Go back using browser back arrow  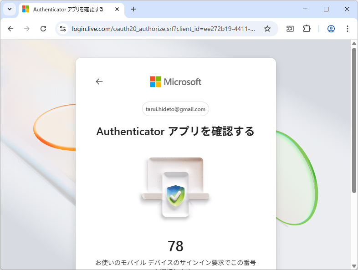pyautogui.click(x=10, y=29)
